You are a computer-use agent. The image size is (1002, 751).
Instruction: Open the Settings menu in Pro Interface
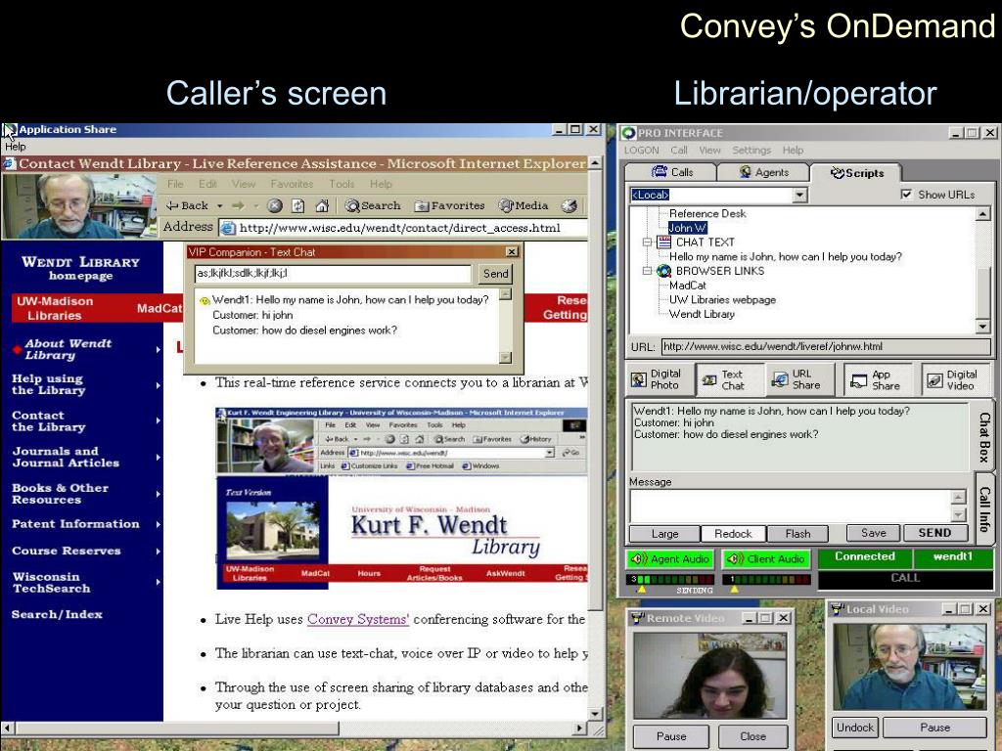pyautogui.click(x=751, y=150)
